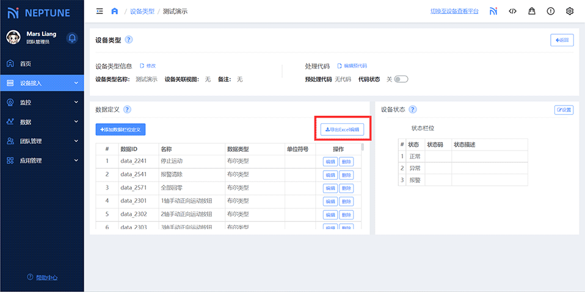This screenshot has width=585, height=292.
Task: Expand the 团队管理 sidebar menu
Action: click(42, 141)
